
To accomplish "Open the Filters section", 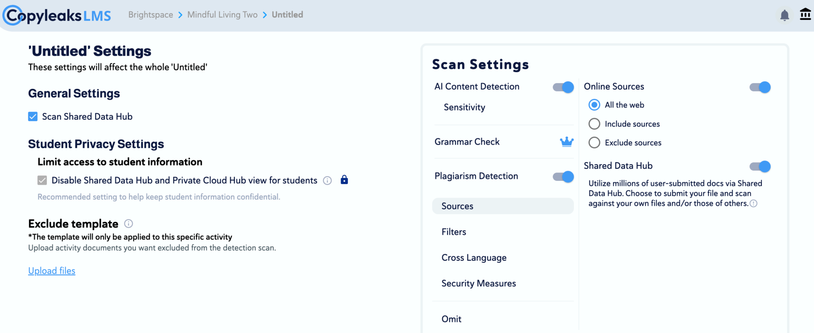I will [x=454, y=232].
